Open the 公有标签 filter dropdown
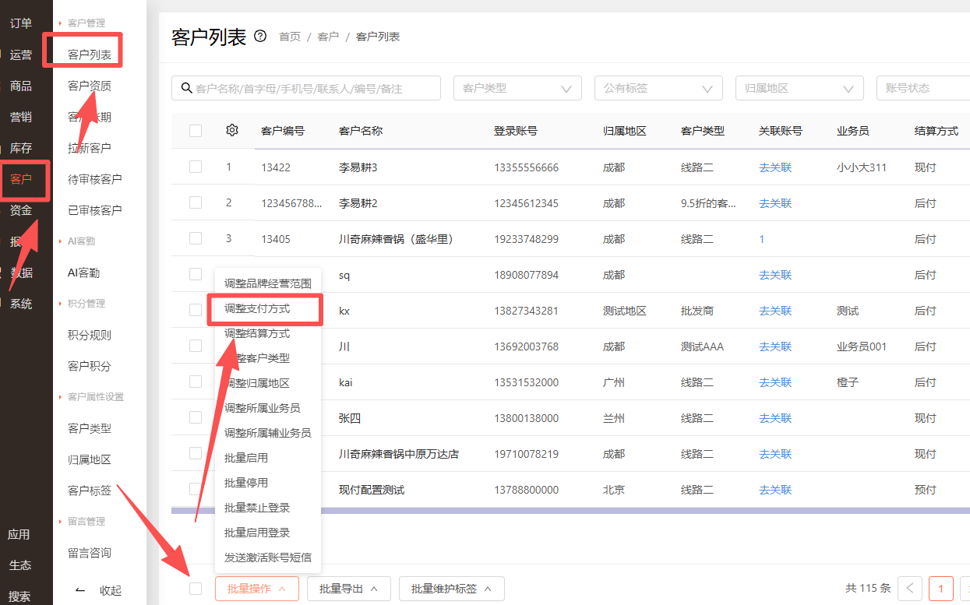The image size is (970, 605). click(658, 88)
